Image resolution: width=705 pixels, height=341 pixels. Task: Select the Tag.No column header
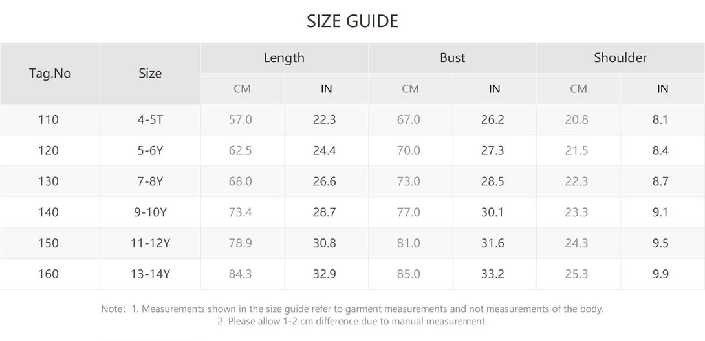tap(50, 74)
